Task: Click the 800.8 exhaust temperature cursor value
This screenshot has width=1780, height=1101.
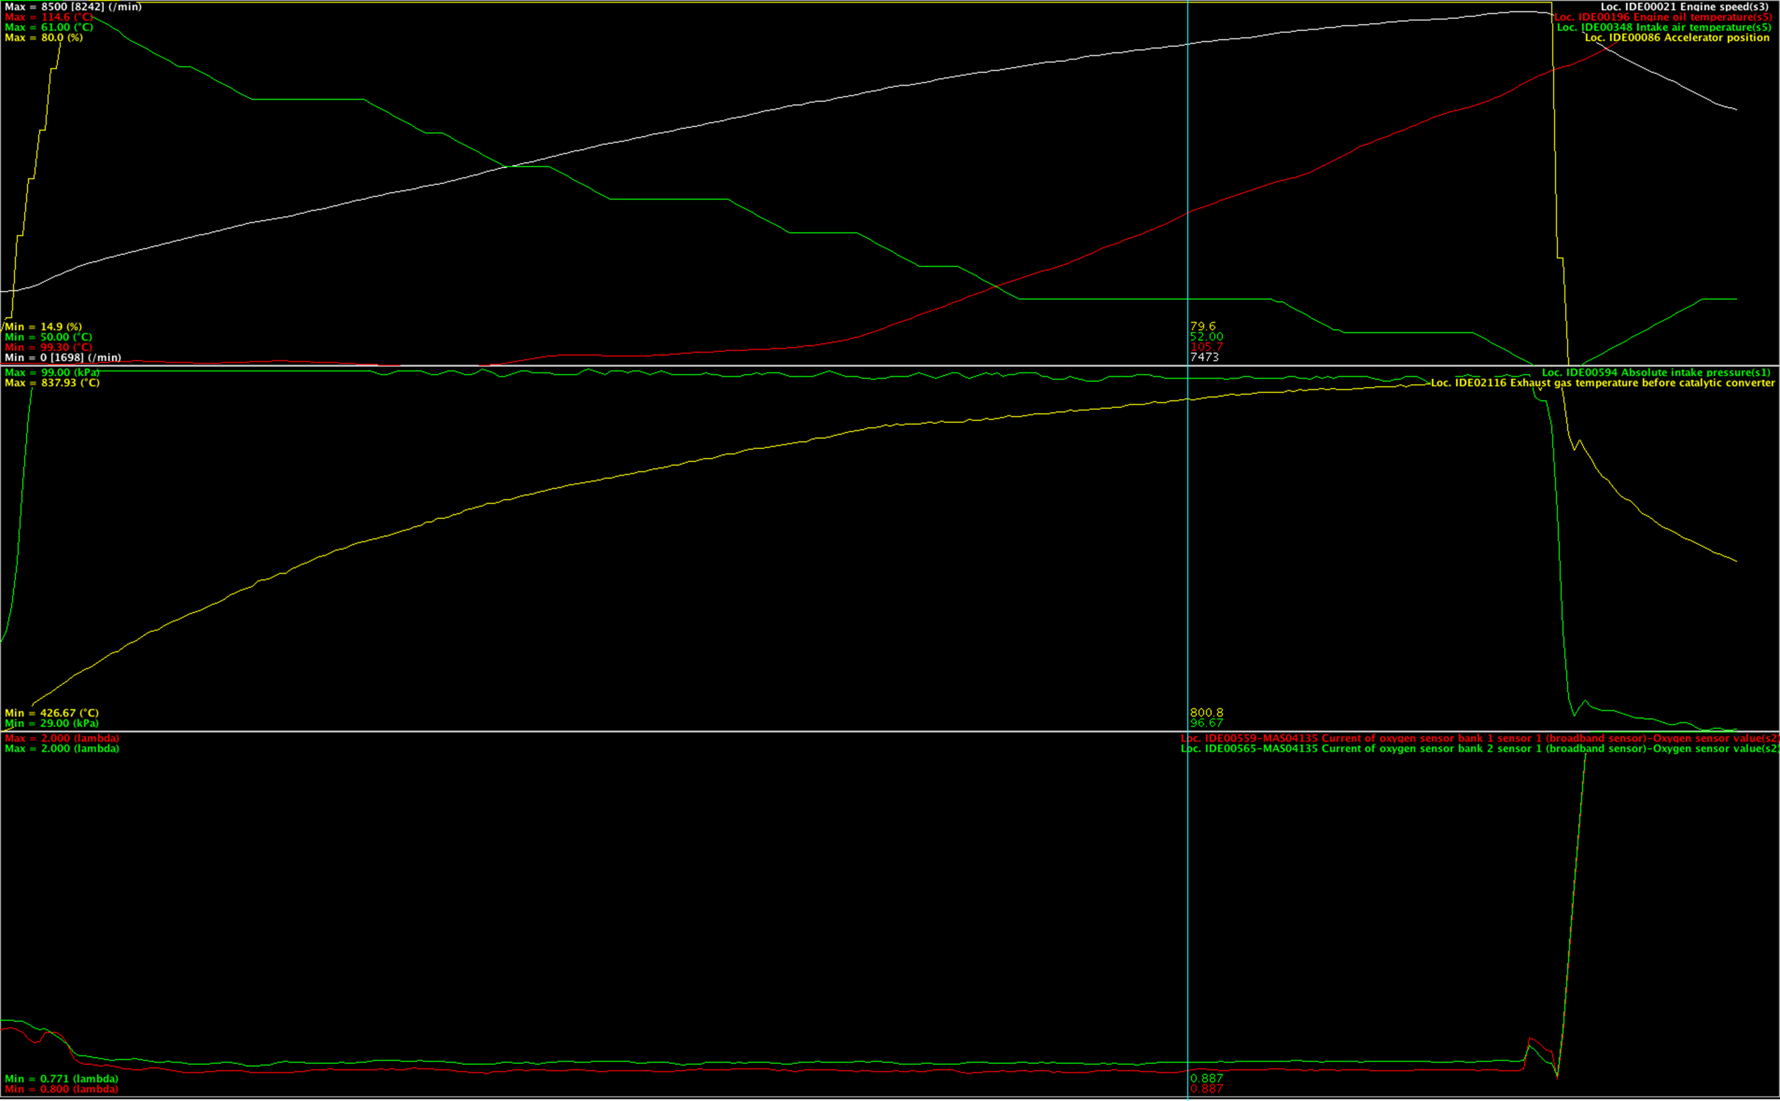Action: 1206,712
